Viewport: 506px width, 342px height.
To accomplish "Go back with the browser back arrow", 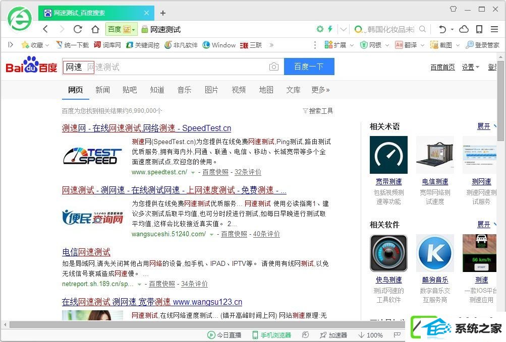I will (x=45, y=29).
